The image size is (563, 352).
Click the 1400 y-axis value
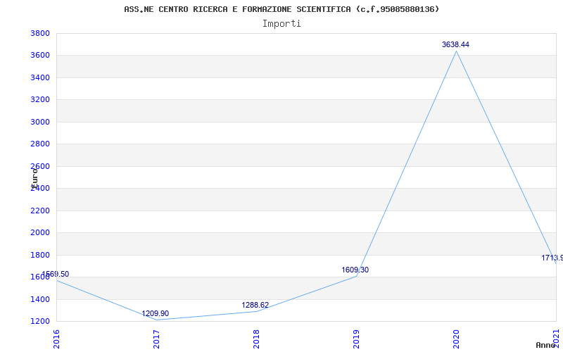(x=40, y=299)
